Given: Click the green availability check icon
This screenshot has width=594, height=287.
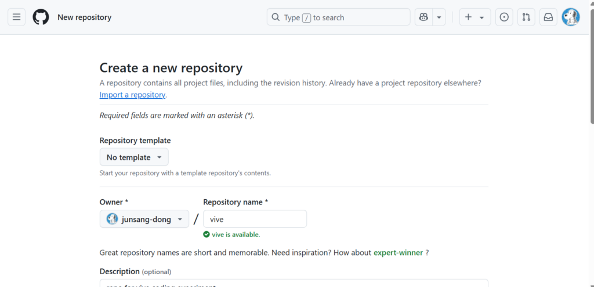Looking at the screenshot, I should (207, 235).
